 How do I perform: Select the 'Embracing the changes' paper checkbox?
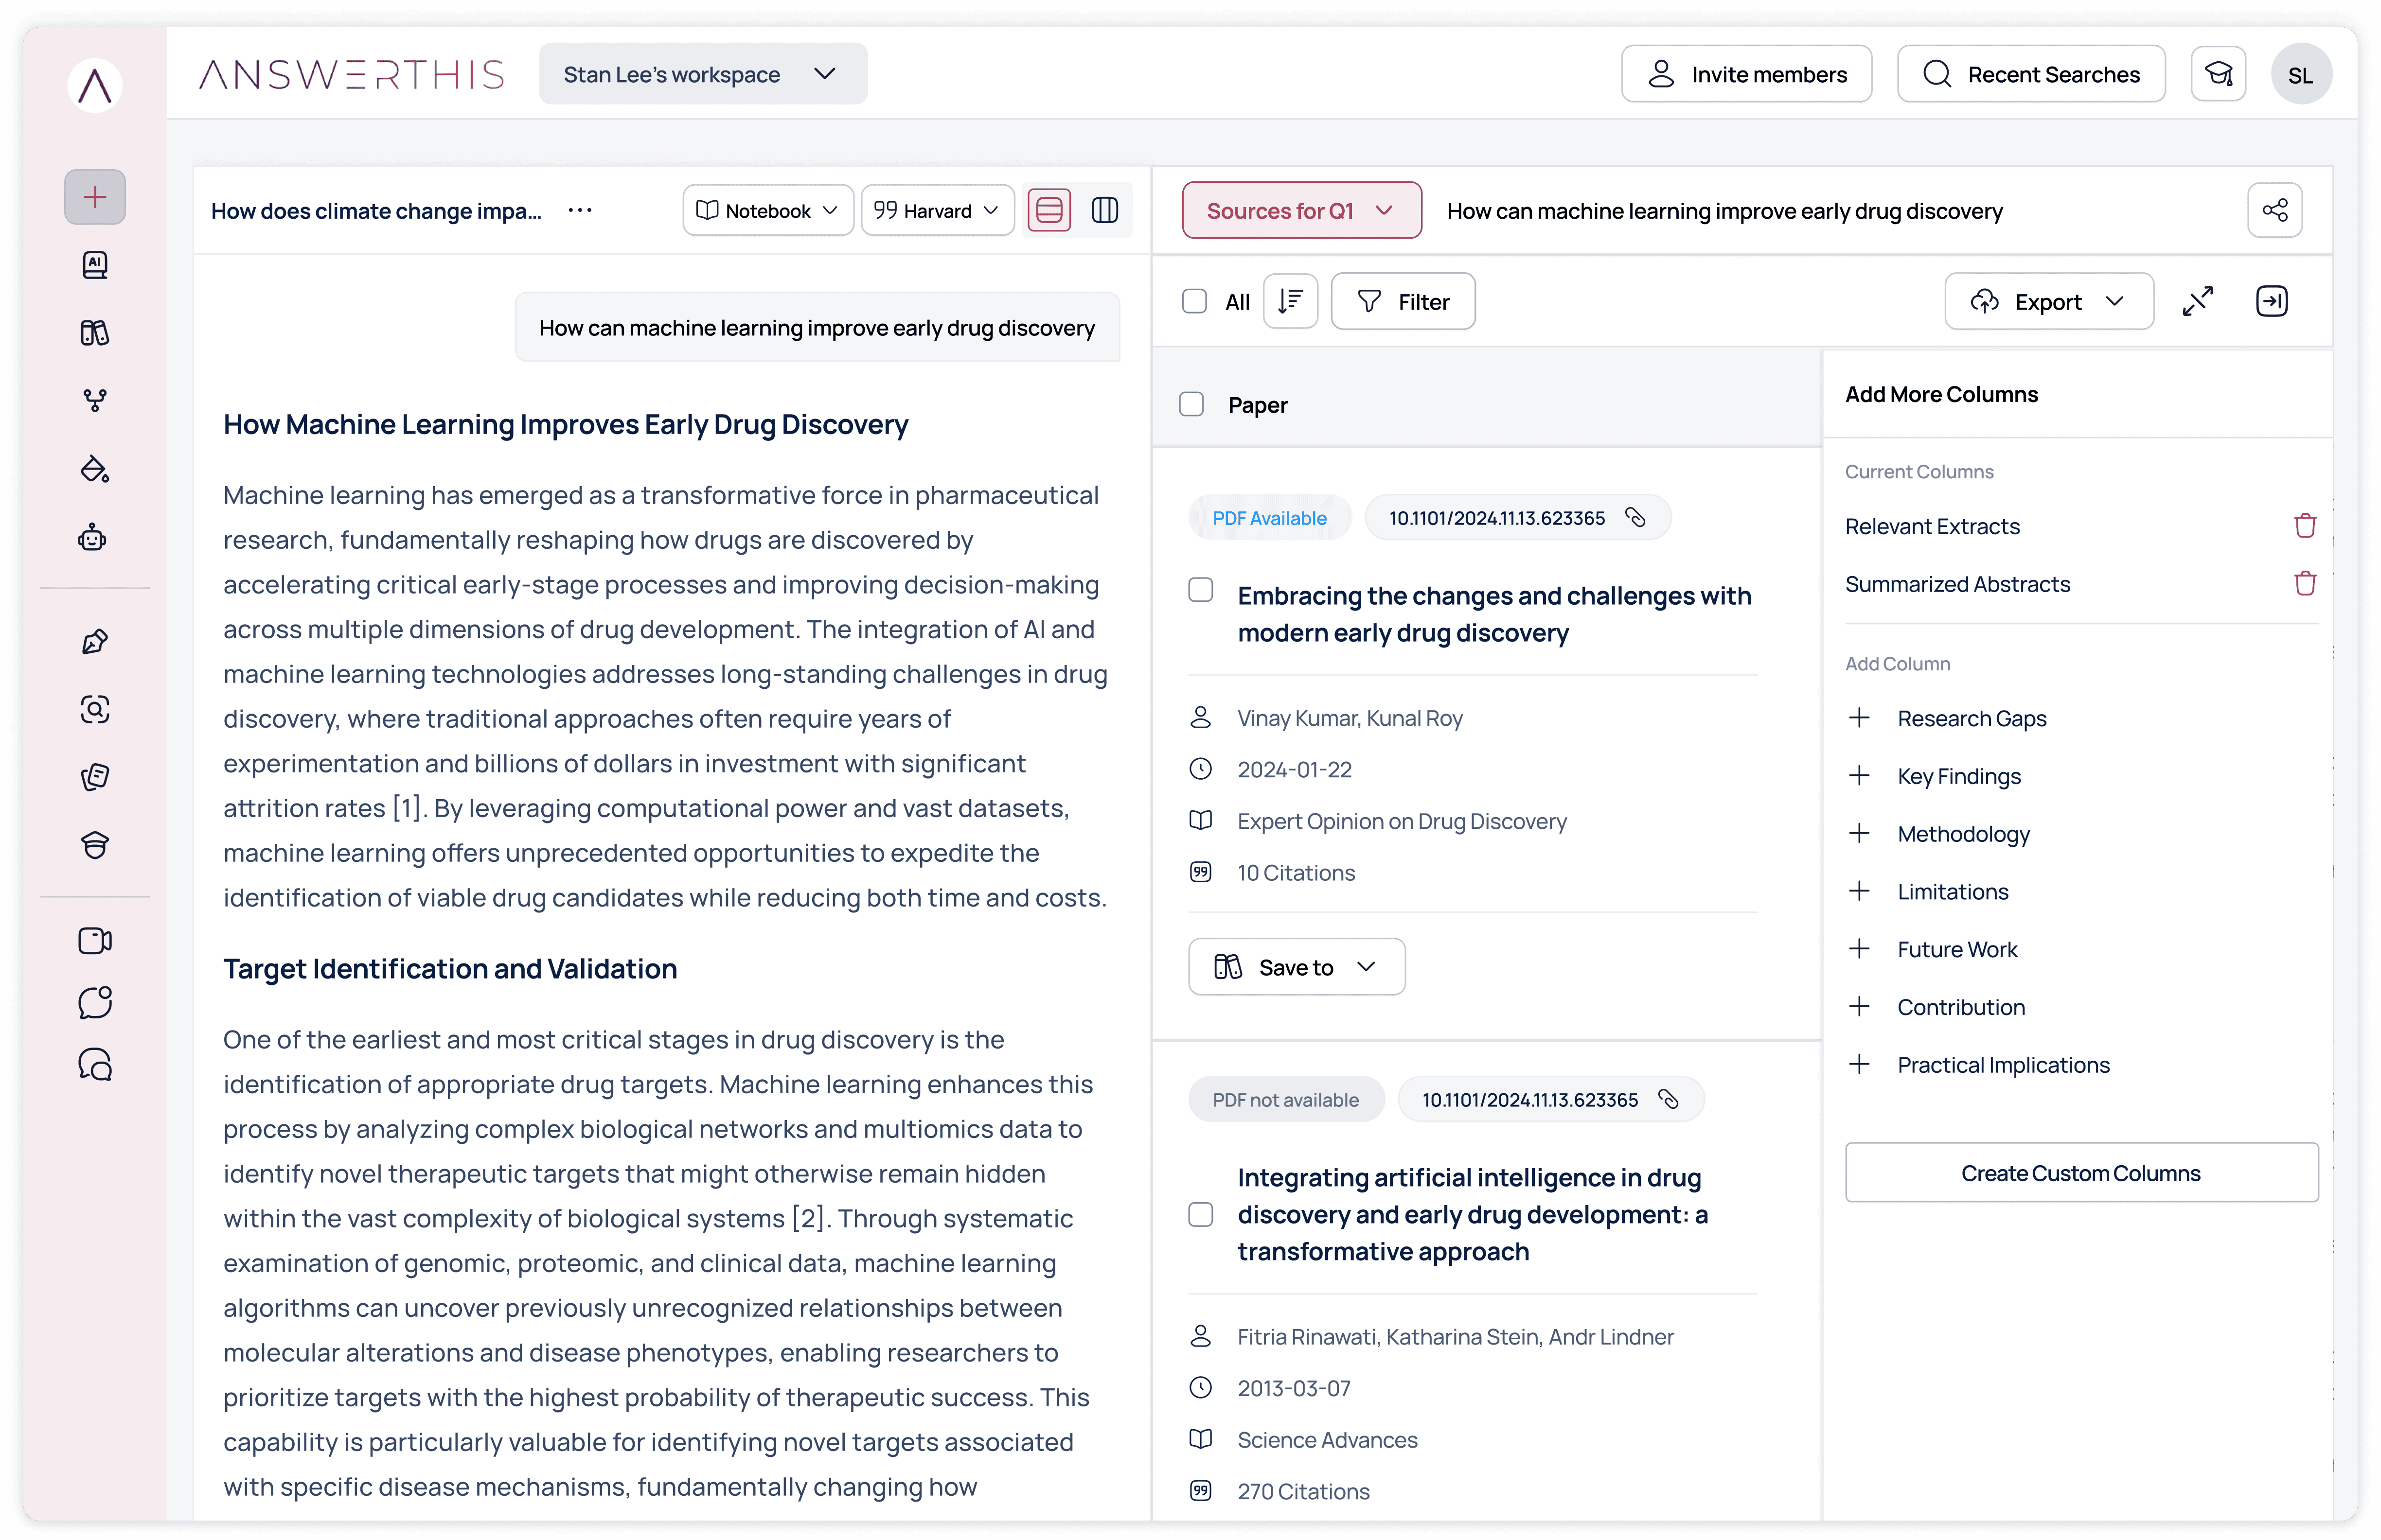[x=1201, y=590]
